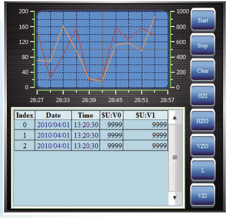
Task: Select the $U:V1 column header
Action: pyautogui.click(x=145, y=115)
